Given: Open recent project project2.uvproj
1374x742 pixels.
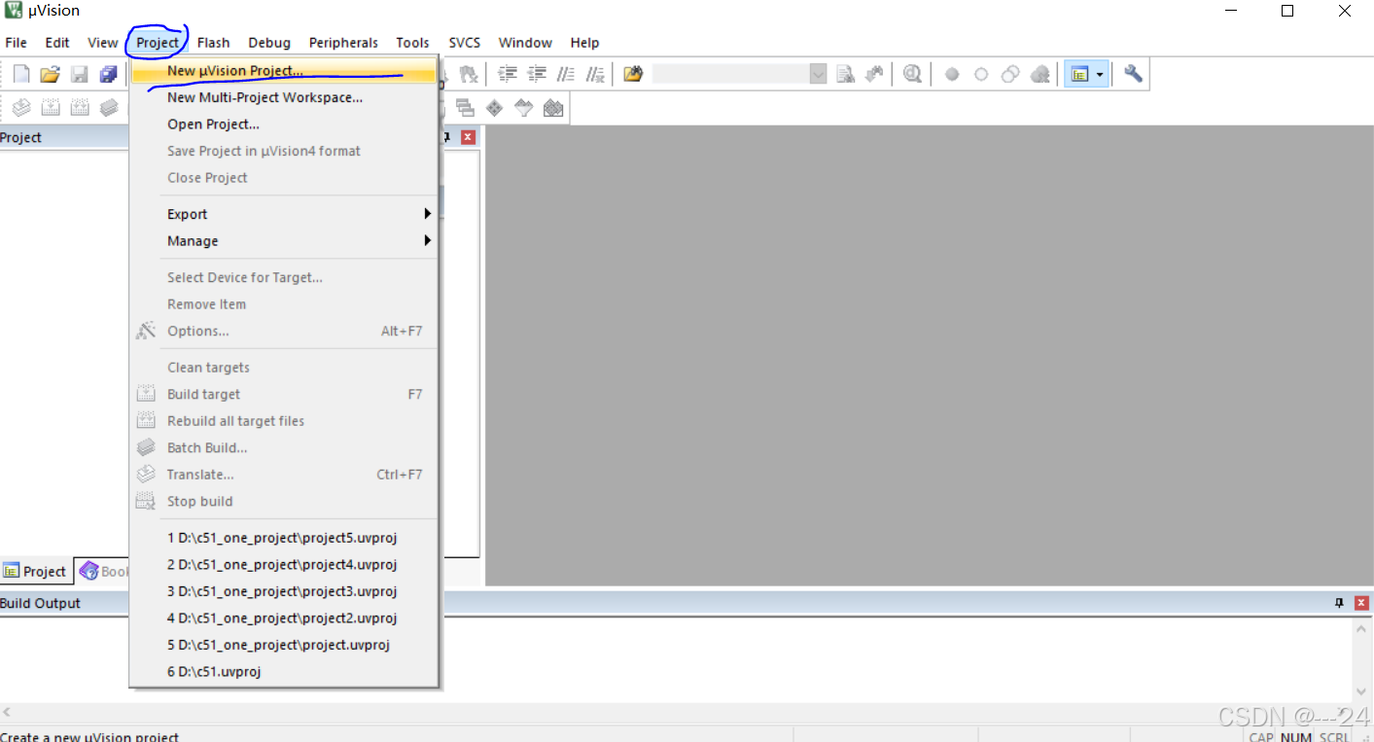Looking at the screenshot, I should pos(284,618).
